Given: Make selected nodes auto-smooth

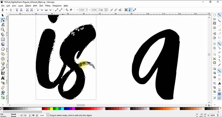Looking at the screenshot, I should click(51, 10).
